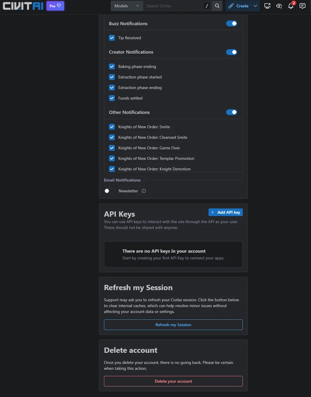Click the browsing mode eye icon

(x=279, y=6)
